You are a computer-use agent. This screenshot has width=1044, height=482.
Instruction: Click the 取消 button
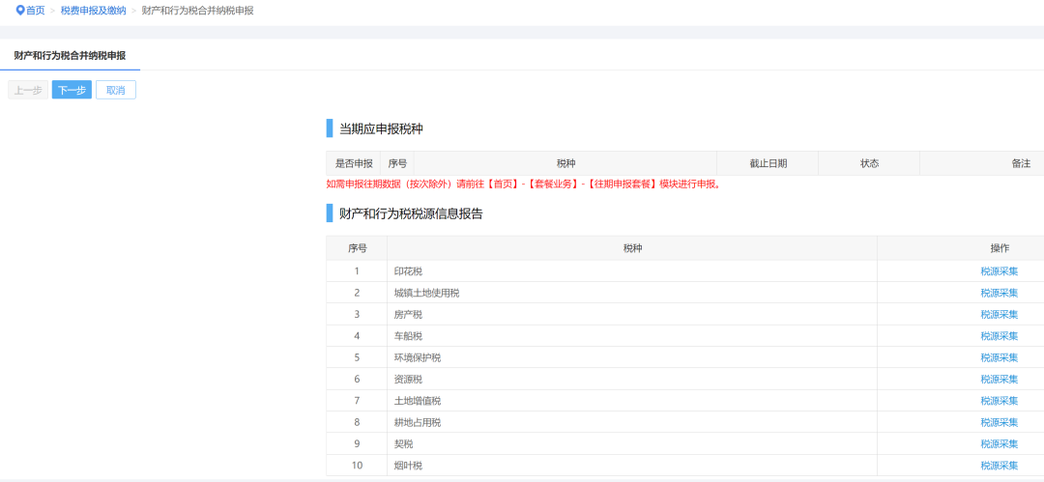coord(116,91)
